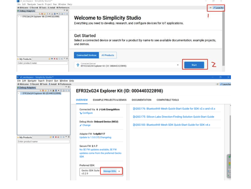Switch to the COMPATIBLE TOOLS tab
The width and height of the screenshot is (251, 189).
(x=168, y=100)
